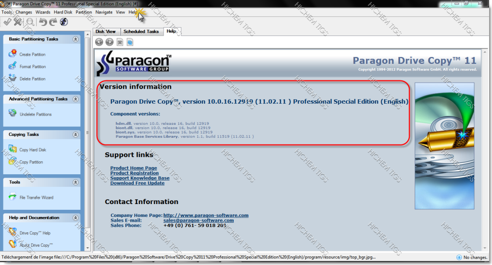
Task: Open the Hard Disk menu
Action: [63, 12]
